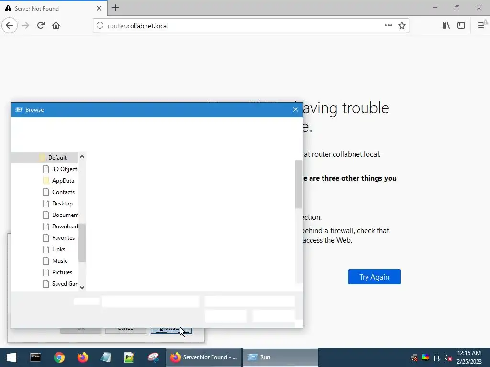
Task: Switch to the Run taskbar window
Action: 280,357
